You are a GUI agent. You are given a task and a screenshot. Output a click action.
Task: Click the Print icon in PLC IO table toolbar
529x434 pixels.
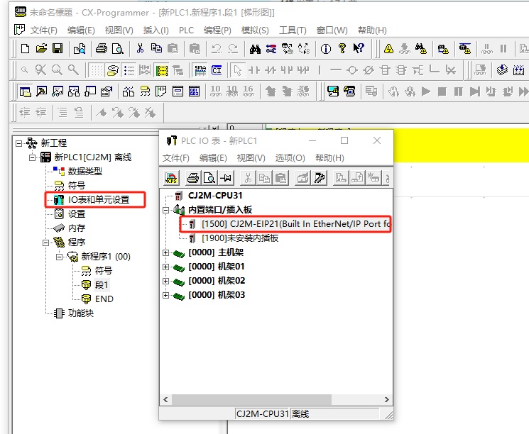click(x=192, y=178)
